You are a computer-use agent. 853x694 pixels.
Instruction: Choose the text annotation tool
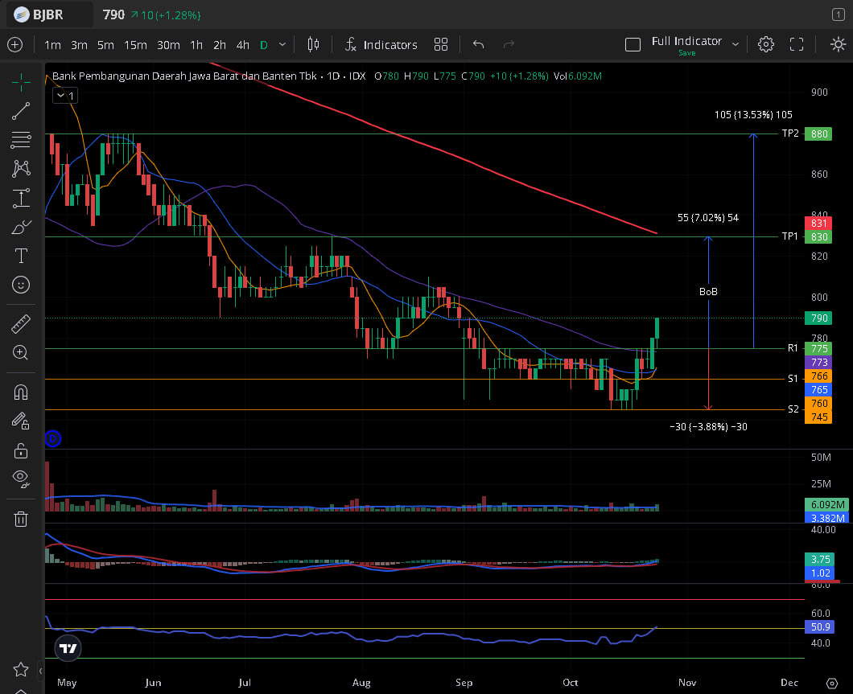[21, 256]
